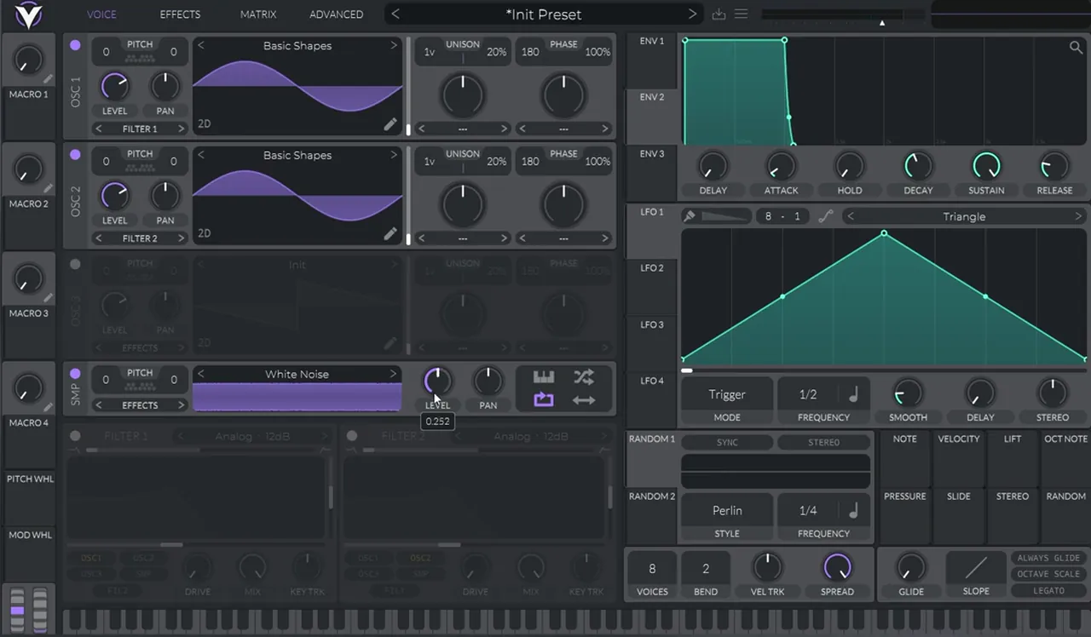Switch to the ADVANCED tab

pyautogui.click(x=336, y=14)
